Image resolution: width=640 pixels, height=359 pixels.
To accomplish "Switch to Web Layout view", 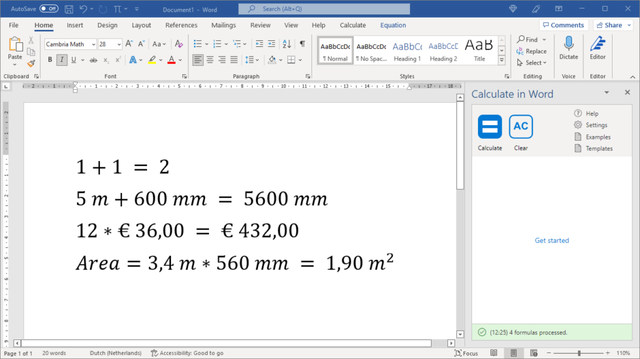I will 534,353.
